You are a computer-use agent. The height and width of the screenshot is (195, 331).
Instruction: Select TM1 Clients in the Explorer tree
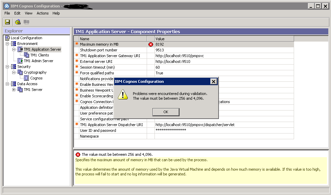click(x=40, y=55)
